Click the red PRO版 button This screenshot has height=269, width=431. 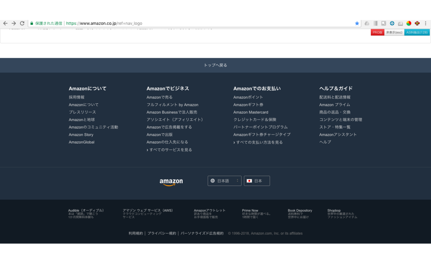pos(378,32)
